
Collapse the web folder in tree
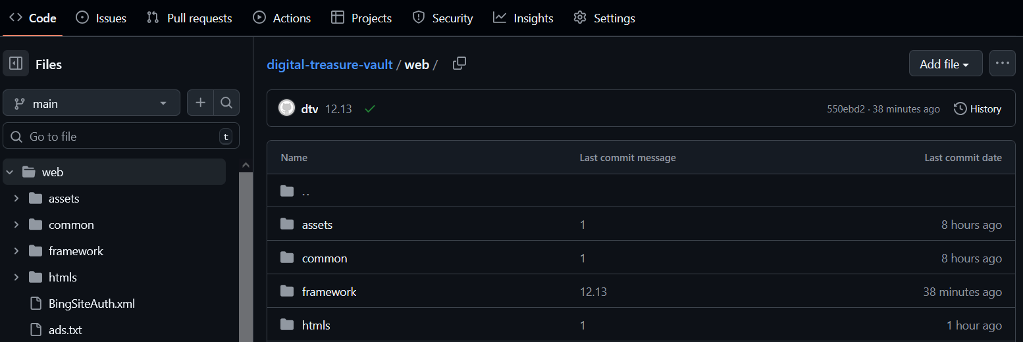point(10,172)
